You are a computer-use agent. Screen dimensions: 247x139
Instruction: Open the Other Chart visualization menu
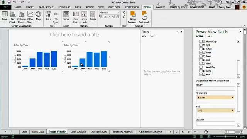coord(30,17)
